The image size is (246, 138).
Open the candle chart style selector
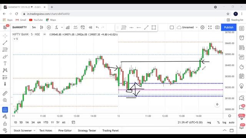click(x=42, y=27)
